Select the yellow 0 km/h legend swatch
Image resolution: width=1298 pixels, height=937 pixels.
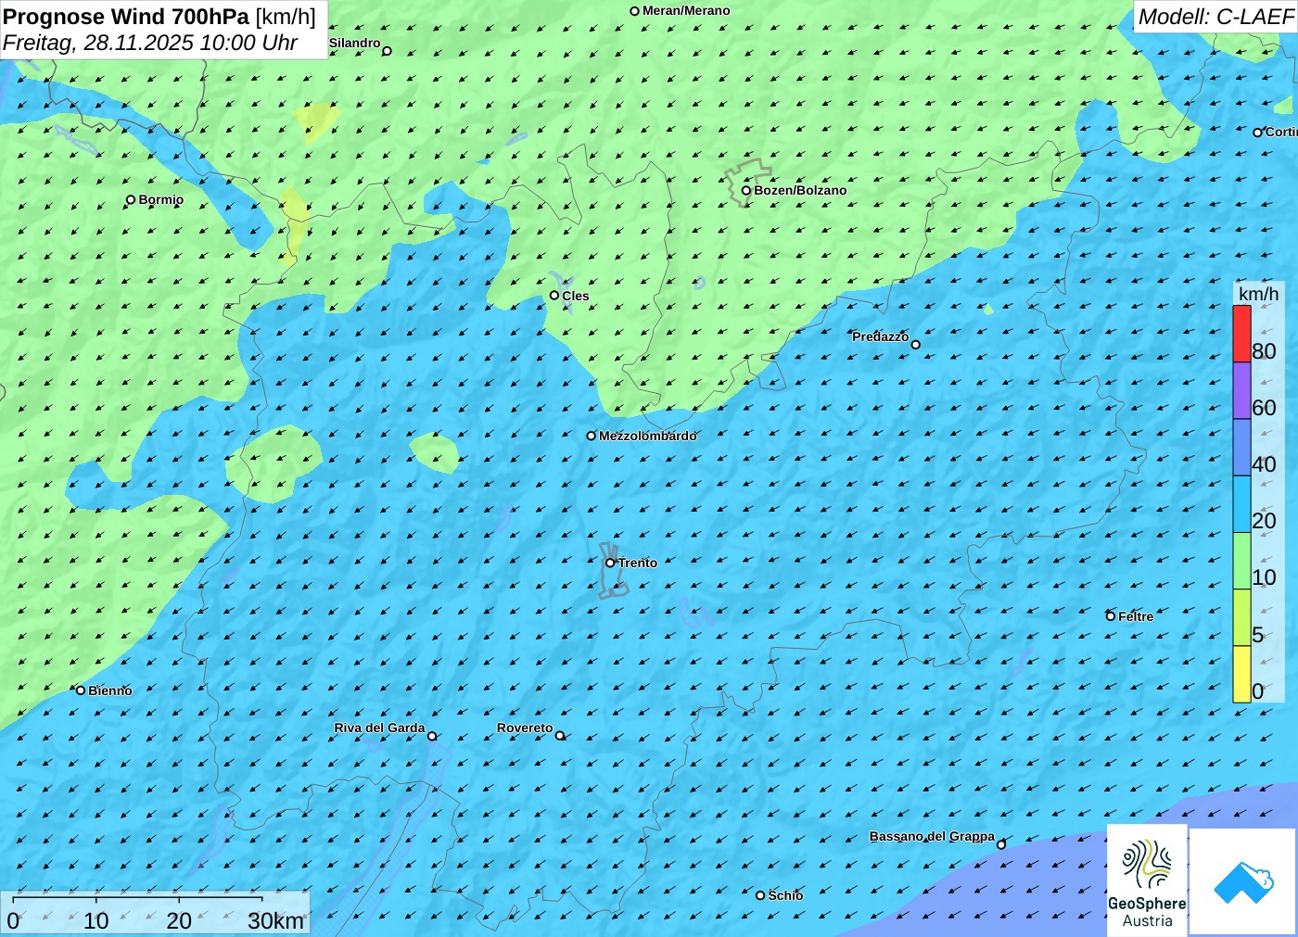(1241, 674)
